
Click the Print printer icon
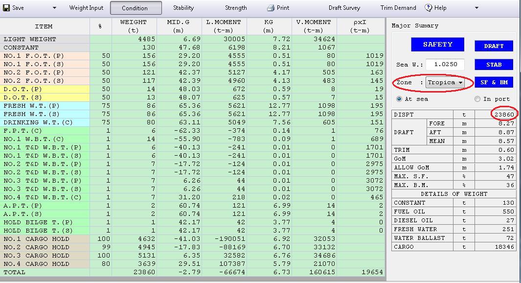tap(271, 8)
